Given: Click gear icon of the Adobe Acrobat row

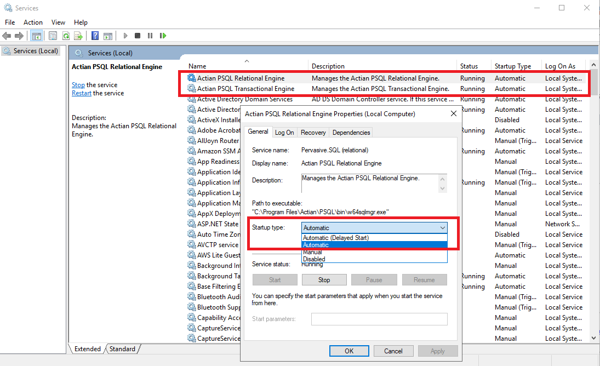Looking at the screenshot, I should [191, 130].
